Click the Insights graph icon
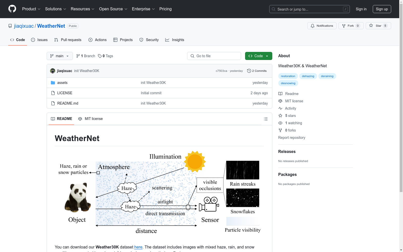The image size is (403, 252). 167,40
